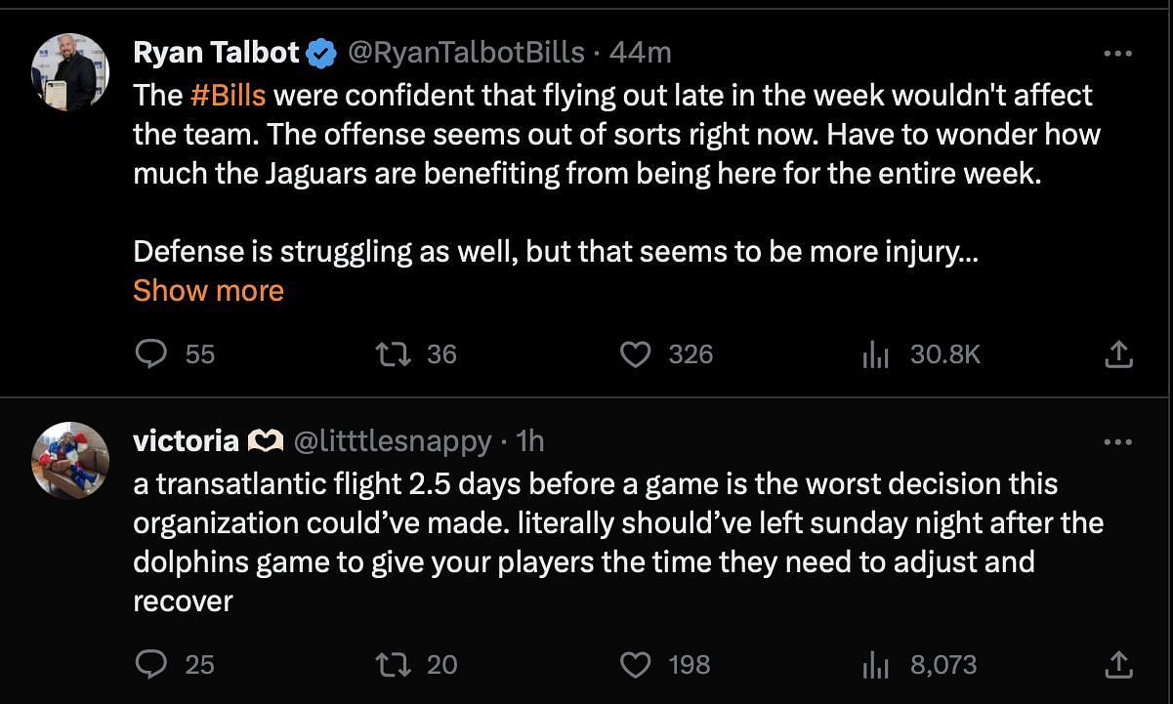Share victoria's tweet
The width and height of the screenshot is (1173, 704).
point(1117,665)
